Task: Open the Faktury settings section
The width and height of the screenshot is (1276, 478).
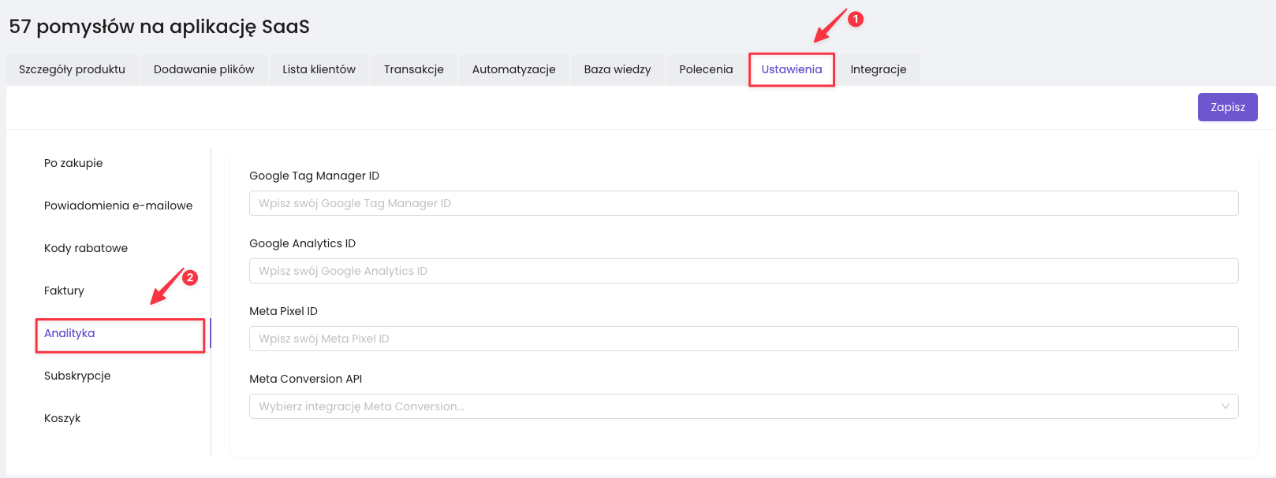Action: [64, 291]
